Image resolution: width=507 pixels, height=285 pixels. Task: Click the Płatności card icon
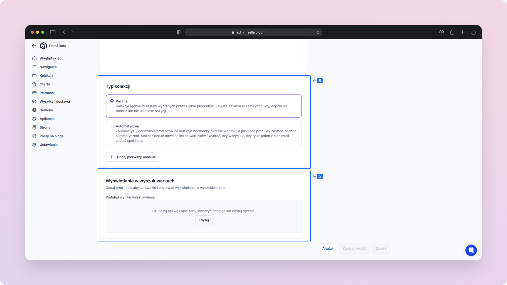point(34,93)
